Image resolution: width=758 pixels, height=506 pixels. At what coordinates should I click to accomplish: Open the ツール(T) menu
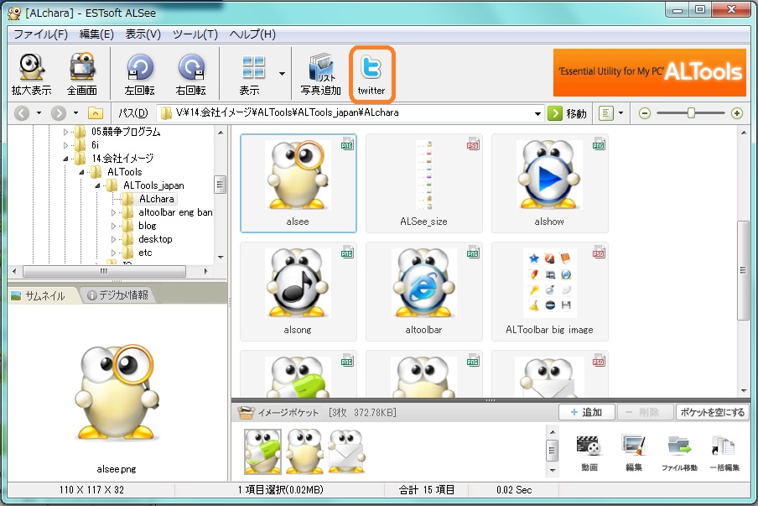point(195,34)
